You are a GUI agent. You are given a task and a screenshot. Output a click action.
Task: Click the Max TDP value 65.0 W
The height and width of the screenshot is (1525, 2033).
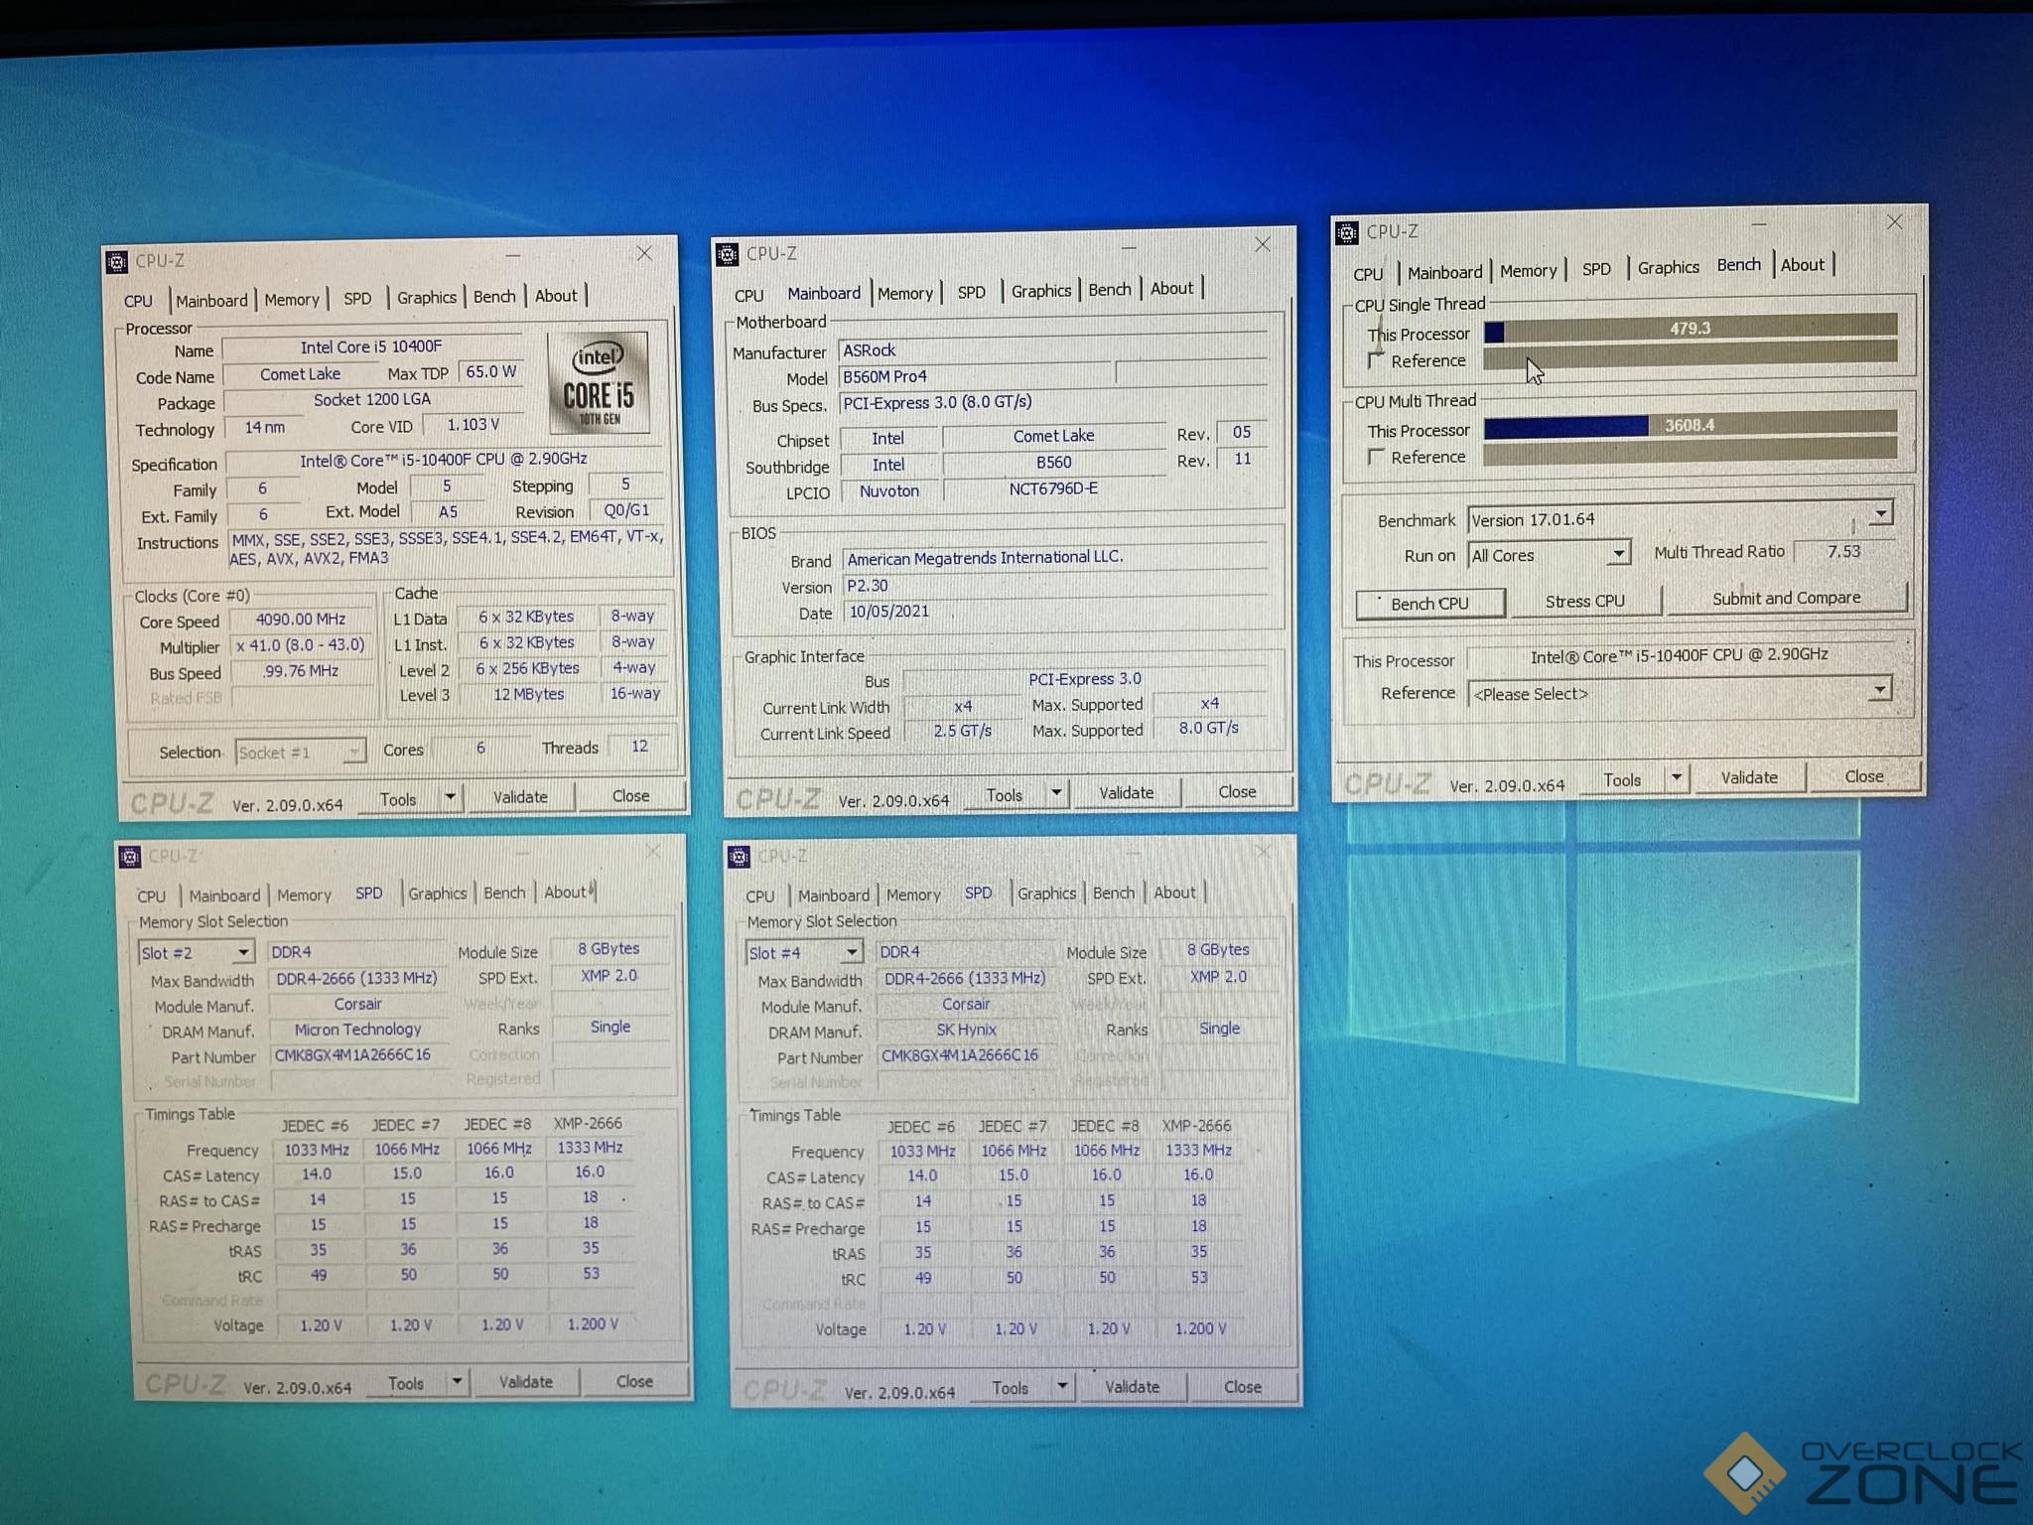[x=491, y=372]
